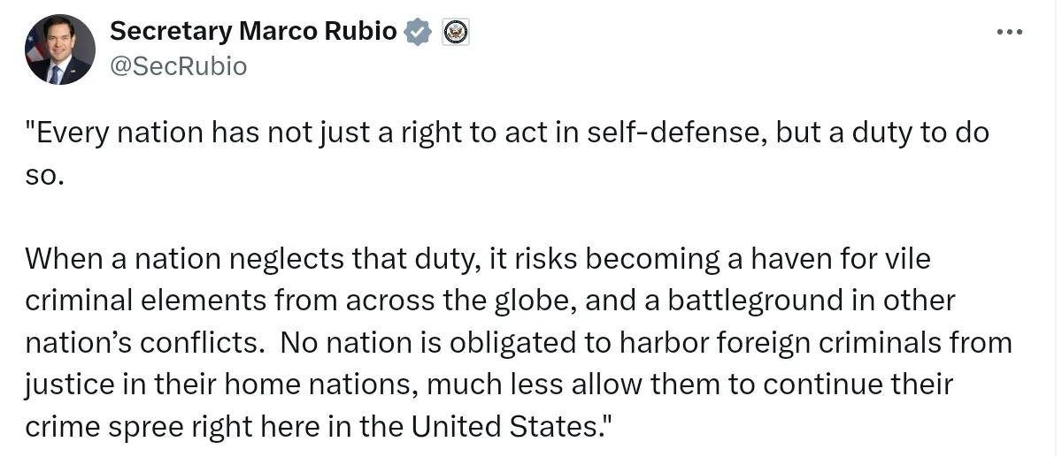Image resolution: width=1062 pixels, height=457 pixels.
Task: Click the line starting "justice in their home nations"
Action: [x=489, y=385]
